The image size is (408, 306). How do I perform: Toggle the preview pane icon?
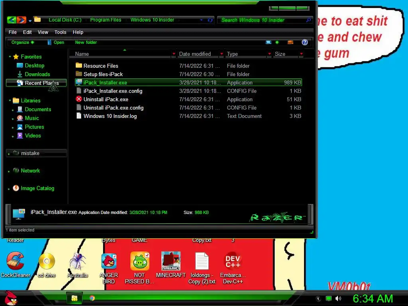(290, 42)
